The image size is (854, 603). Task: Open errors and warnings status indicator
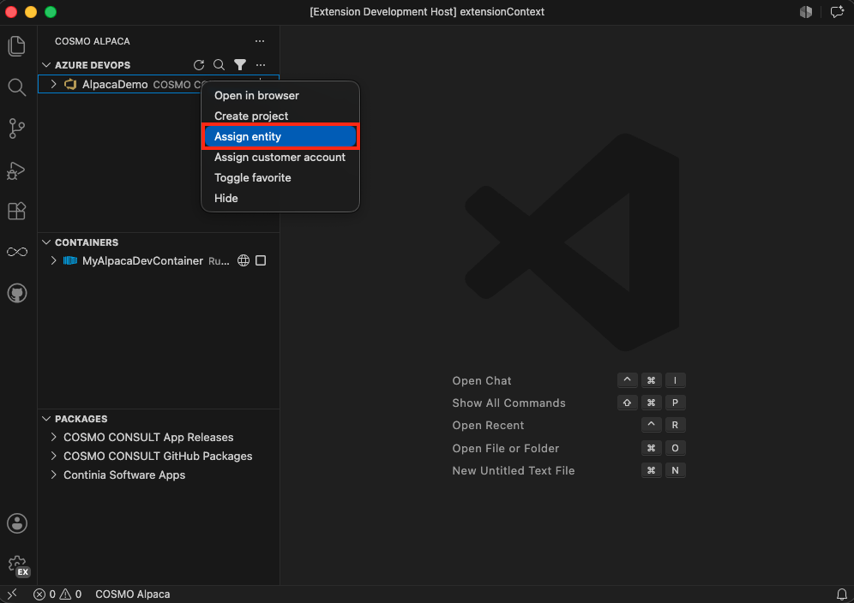click(x=57, y=594)
